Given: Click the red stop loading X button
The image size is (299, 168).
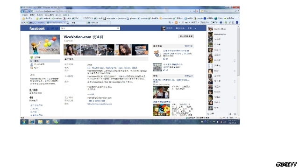Looking at the screenshot, I should coord(197,11).
